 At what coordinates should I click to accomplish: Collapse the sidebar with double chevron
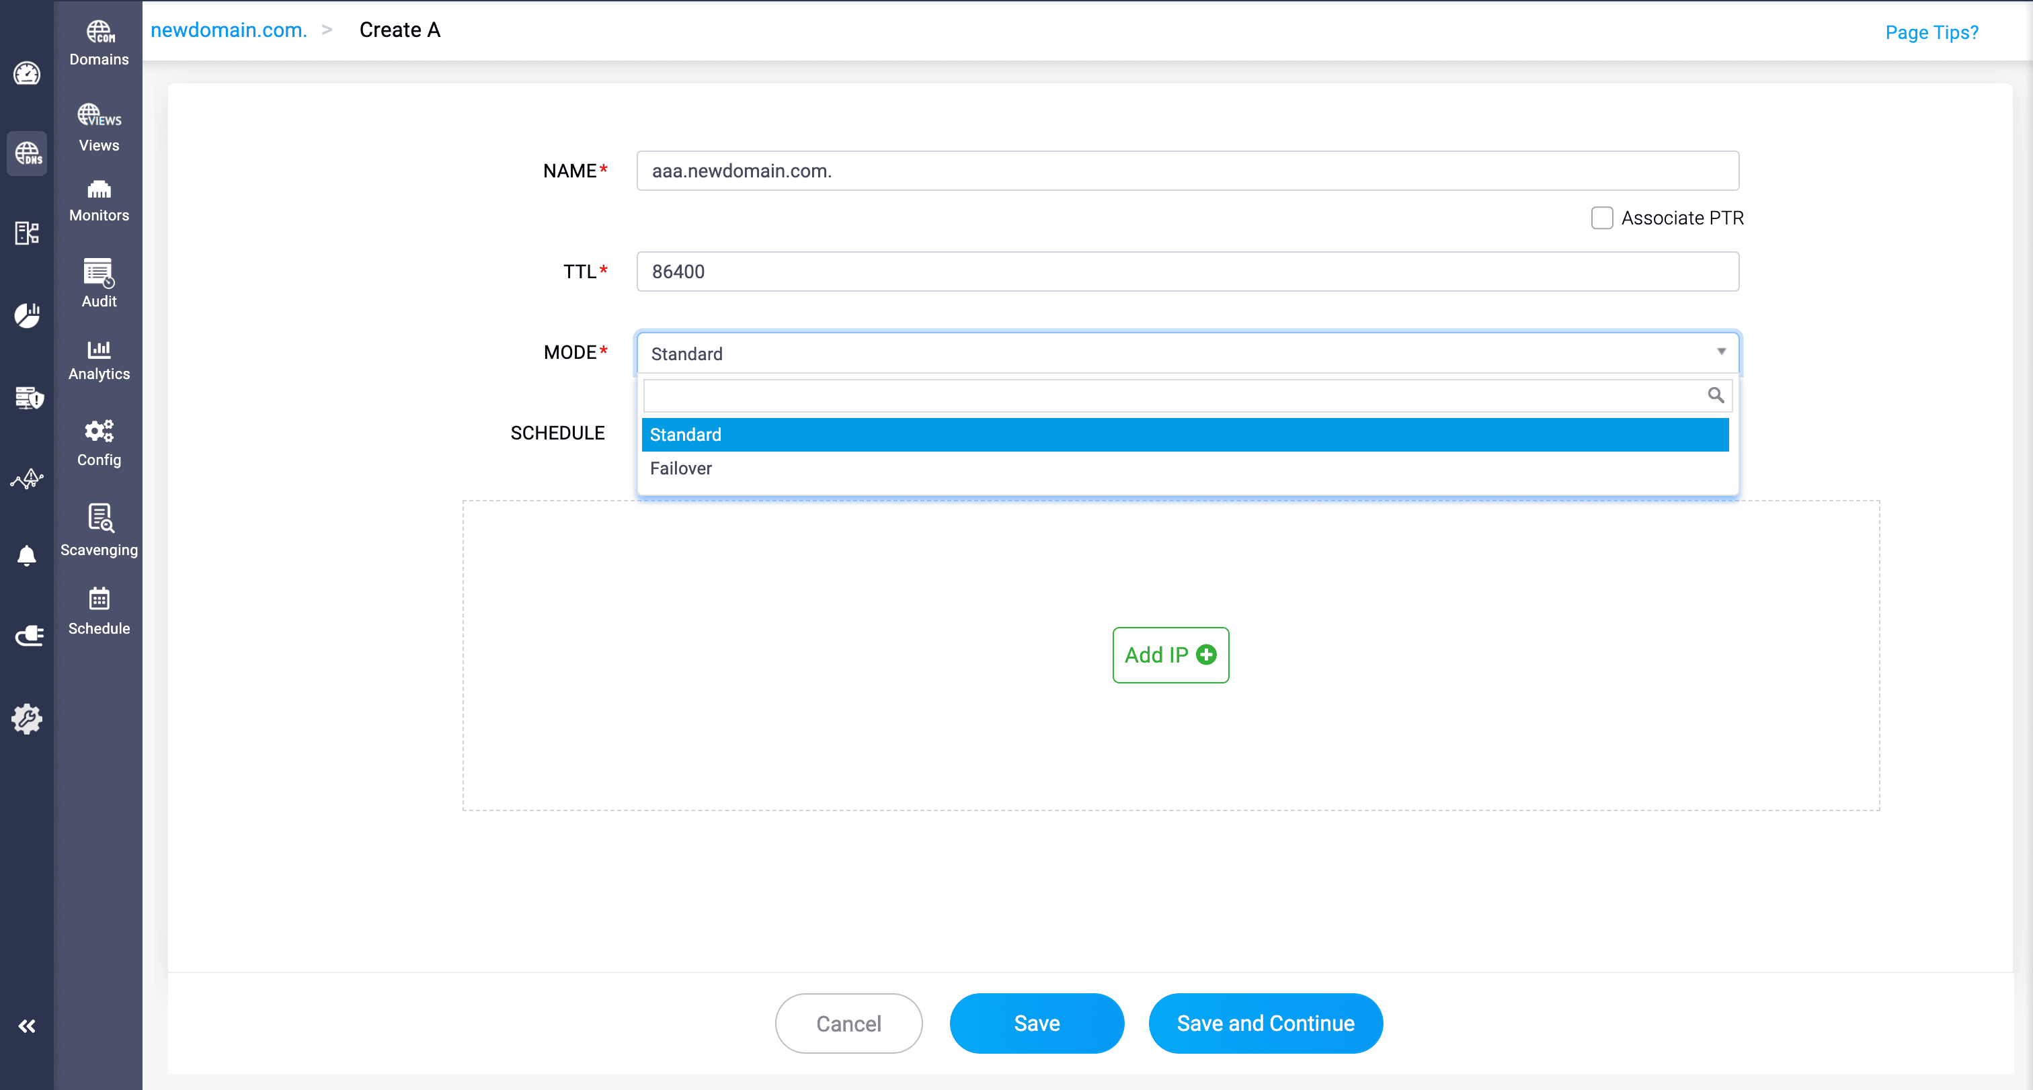[27, 1026]
